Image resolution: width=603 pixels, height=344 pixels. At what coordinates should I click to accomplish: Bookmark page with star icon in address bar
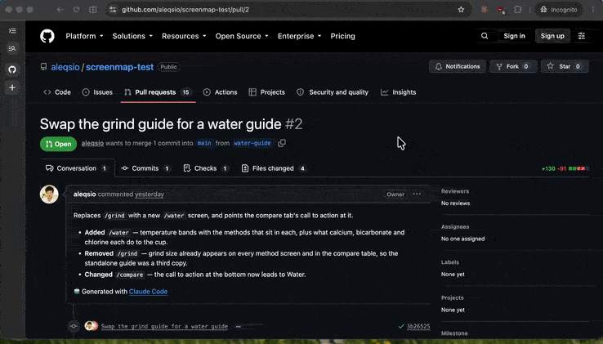tap(461, 10)
